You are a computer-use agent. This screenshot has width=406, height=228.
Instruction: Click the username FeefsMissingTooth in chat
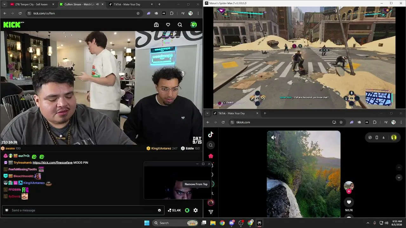[x=23, y=169]
